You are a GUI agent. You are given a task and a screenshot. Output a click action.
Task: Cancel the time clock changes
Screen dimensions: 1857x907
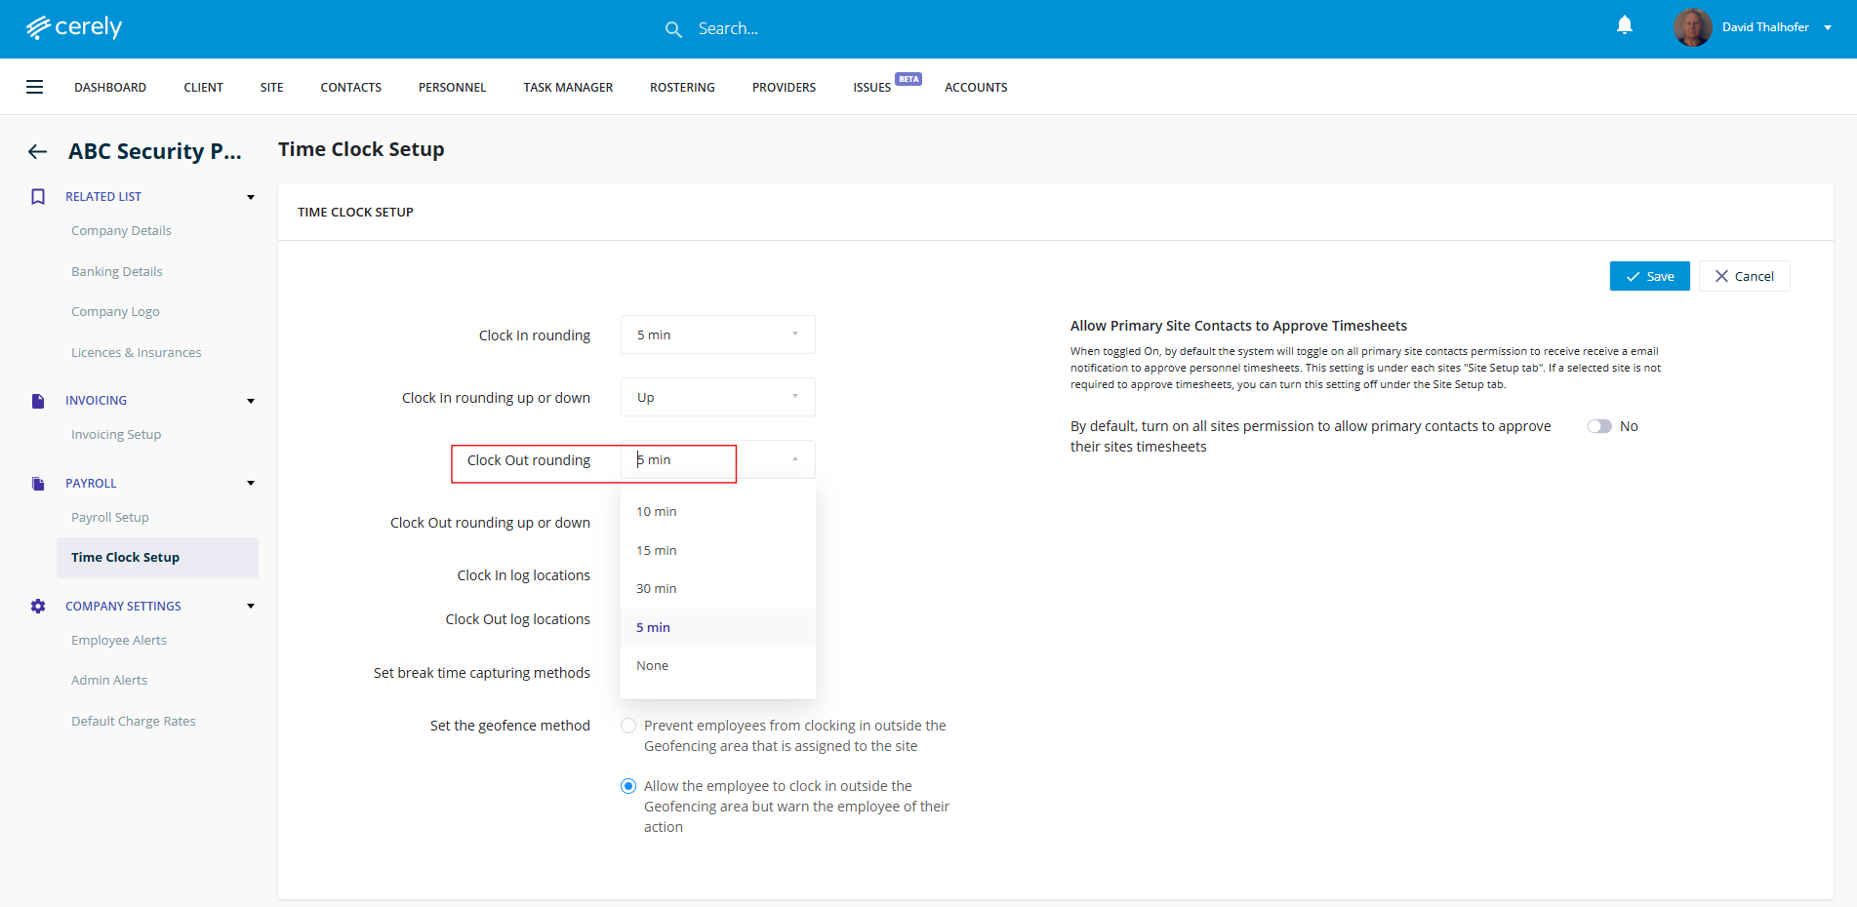1744,276
